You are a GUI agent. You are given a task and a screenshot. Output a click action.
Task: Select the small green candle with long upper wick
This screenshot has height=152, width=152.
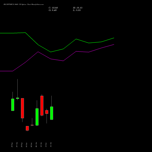point(18,98)
